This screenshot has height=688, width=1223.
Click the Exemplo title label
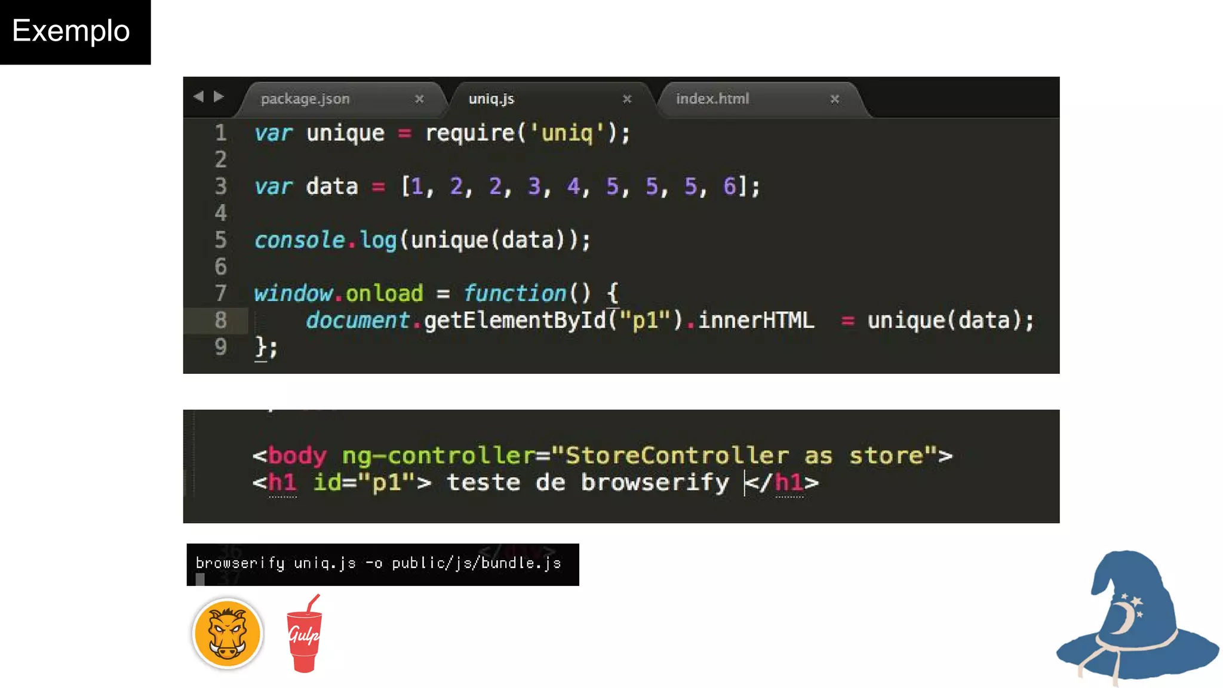click(x=71, y=31)
